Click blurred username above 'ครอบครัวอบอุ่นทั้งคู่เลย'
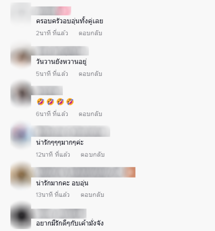This screenshot has height=231, width=215. point(51,11)
